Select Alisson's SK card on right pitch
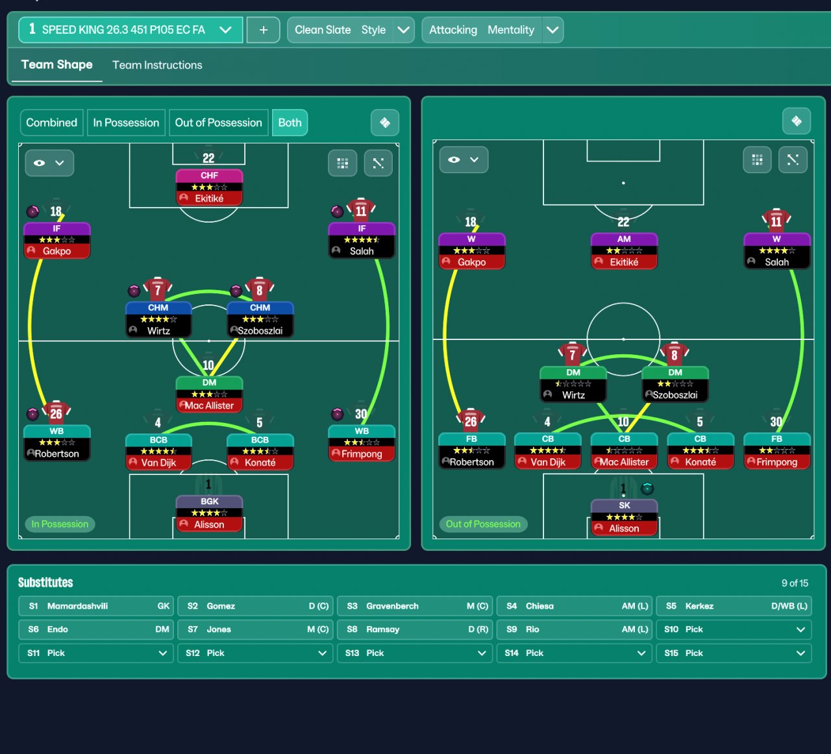 click(x=624, y=518)
